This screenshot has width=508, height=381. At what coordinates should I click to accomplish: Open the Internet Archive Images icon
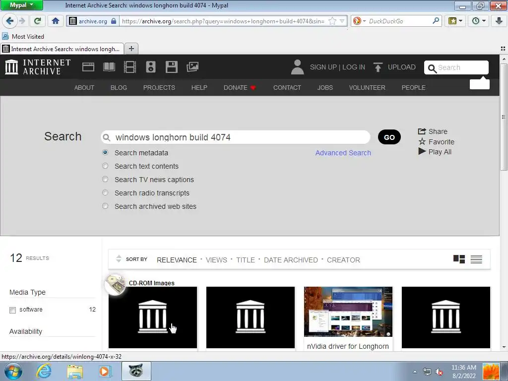click(x=192, y=67)
